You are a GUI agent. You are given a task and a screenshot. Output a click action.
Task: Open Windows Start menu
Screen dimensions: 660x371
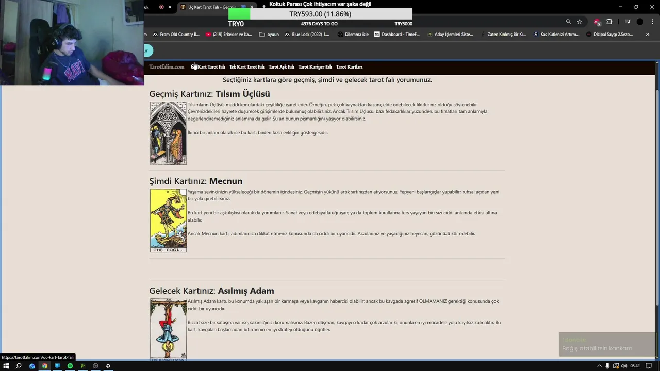click(6, 366)
